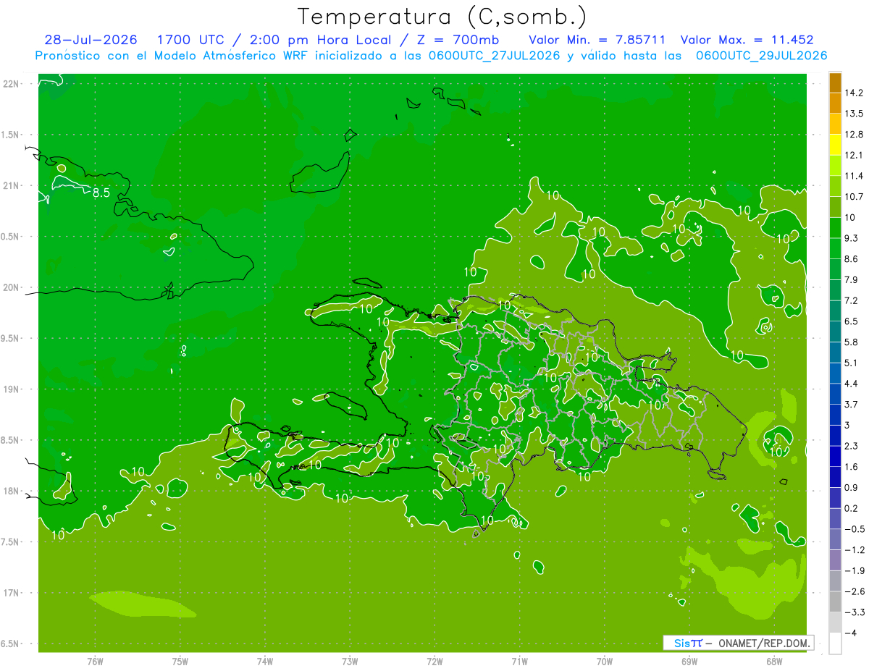Click the title "Temperatura (C,somb.)"
This screenshot has width=869, height=671.
pyautogui.click(x=442, y=17)
